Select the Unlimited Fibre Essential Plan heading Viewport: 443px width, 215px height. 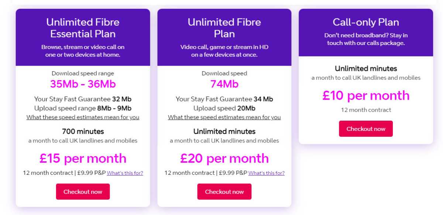(x=83, y=28)
